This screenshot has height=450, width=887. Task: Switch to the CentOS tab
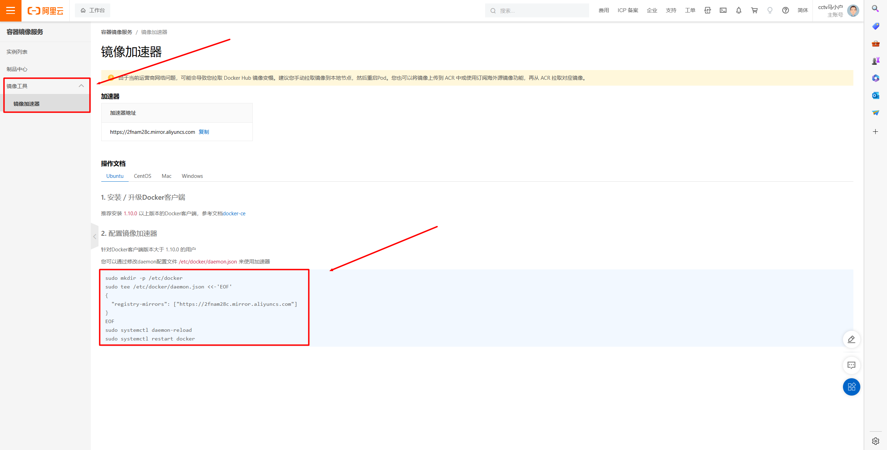coord(143,176)
